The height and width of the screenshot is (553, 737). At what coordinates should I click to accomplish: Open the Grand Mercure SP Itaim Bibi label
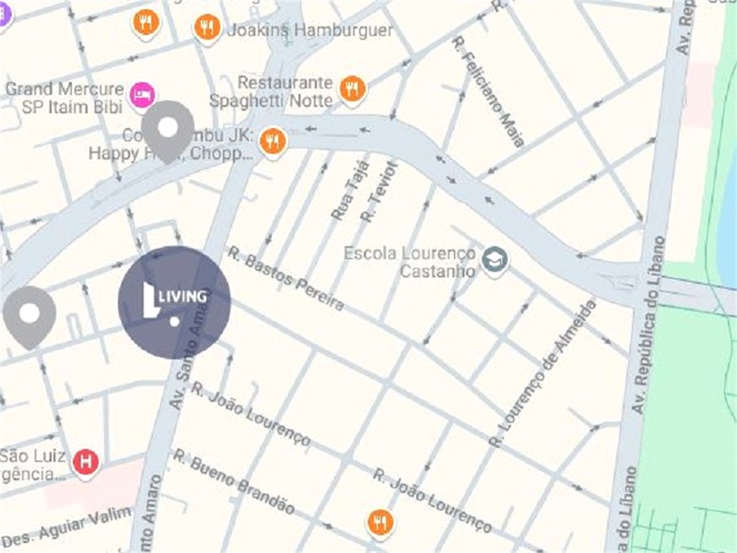click(x=65, y=98)
